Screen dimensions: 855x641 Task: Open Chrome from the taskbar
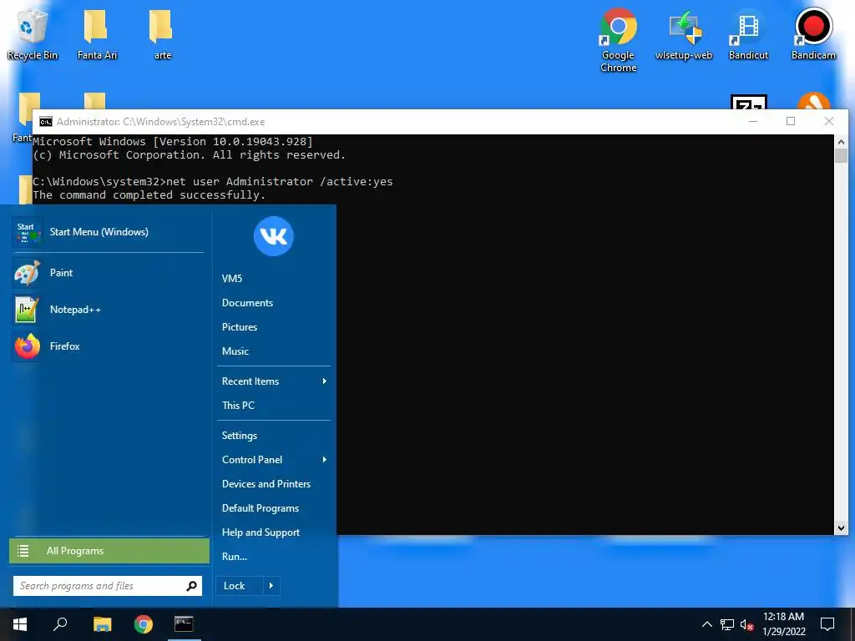point(144,624)
